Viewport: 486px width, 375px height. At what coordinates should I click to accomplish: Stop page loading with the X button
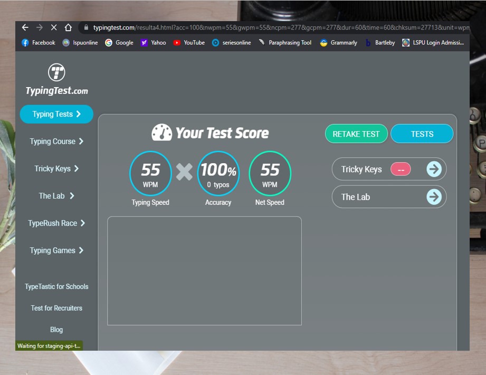click(54, 27)
